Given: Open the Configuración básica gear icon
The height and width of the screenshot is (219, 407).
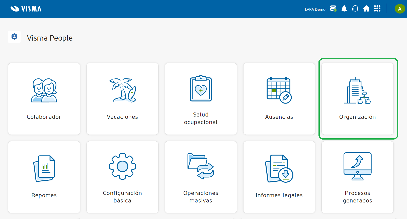Looking at the screenshot, I should 122,166.
